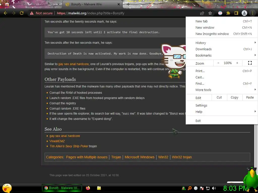This screenshot has width=258, height=193.
Task: Select Cast... in the menu
Action: pos(222,77)
